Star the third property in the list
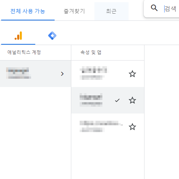Viewport: 179px width, 179px height. point(132,127)
